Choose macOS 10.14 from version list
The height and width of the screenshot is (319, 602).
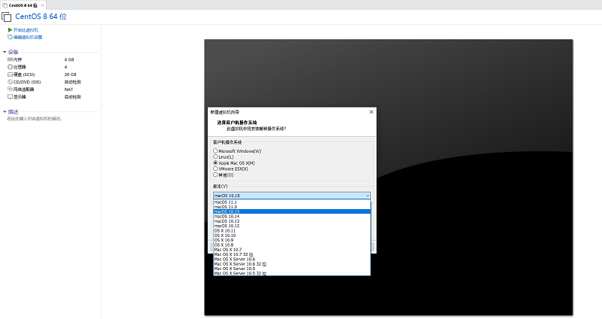(x=292, y=216)
